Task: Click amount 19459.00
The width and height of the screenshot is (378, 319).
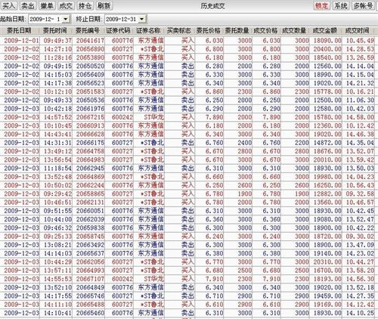Action: point(327,296)
